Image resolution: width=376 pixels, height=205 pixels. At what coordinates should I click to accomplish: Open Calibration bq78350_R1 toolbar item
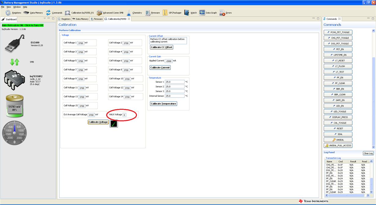tap(79, 13)
